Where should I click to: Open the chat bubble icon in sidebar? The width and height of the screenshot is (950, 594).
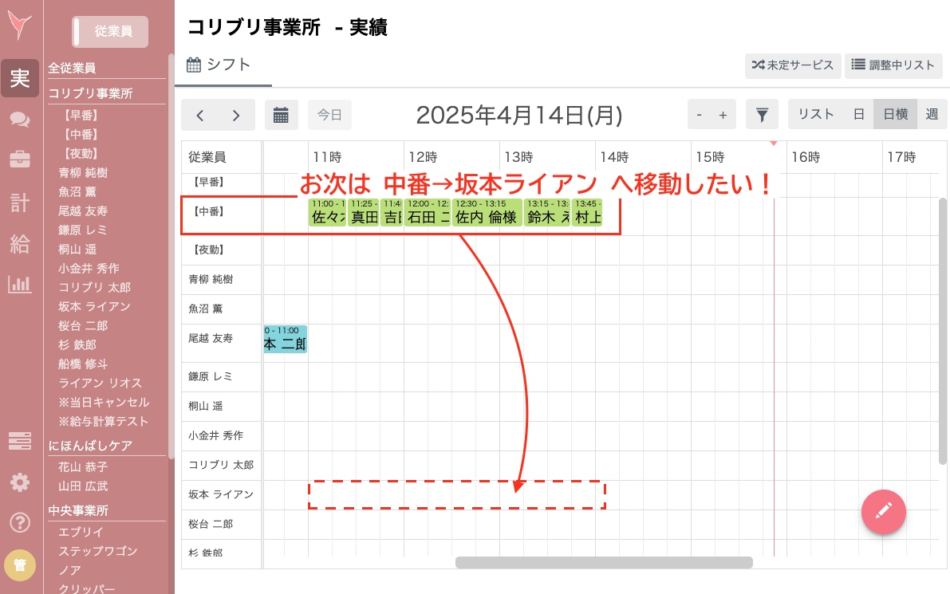pos(20,120)
